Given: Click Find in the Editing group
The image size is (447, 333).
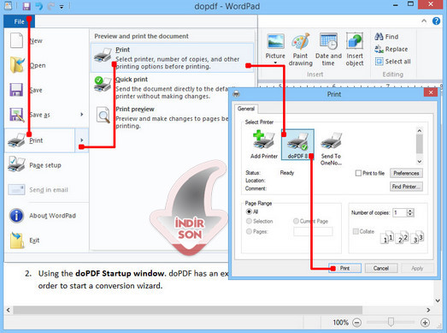Looking at the screenshot, I should pos(386,37).
